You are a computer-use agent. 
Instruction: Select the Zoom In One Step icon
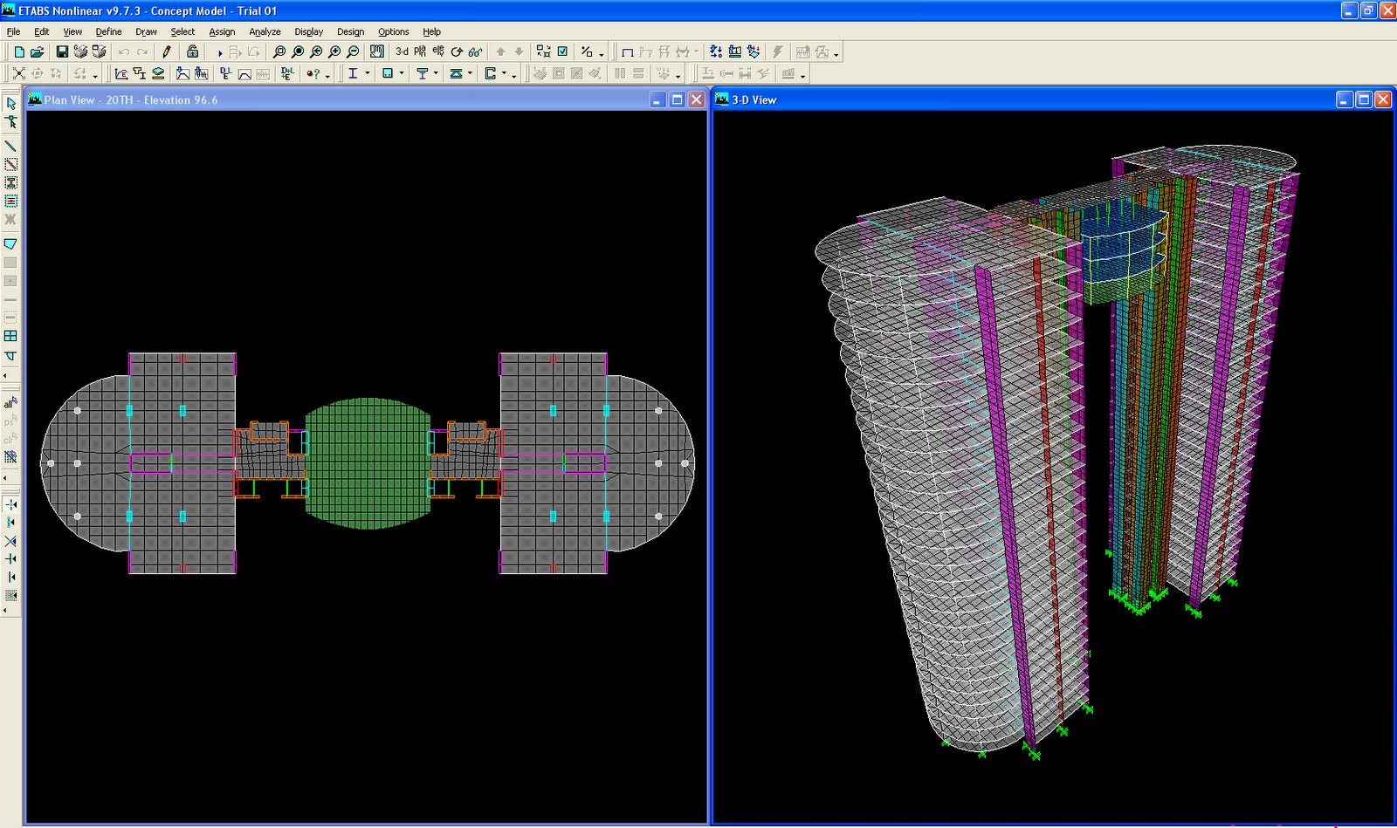[x=334, y=52]
